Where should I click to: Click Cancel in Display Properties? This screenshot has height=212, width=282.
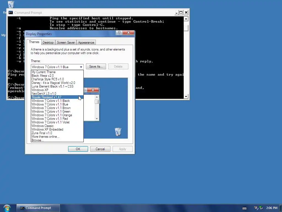click(100, 149)
